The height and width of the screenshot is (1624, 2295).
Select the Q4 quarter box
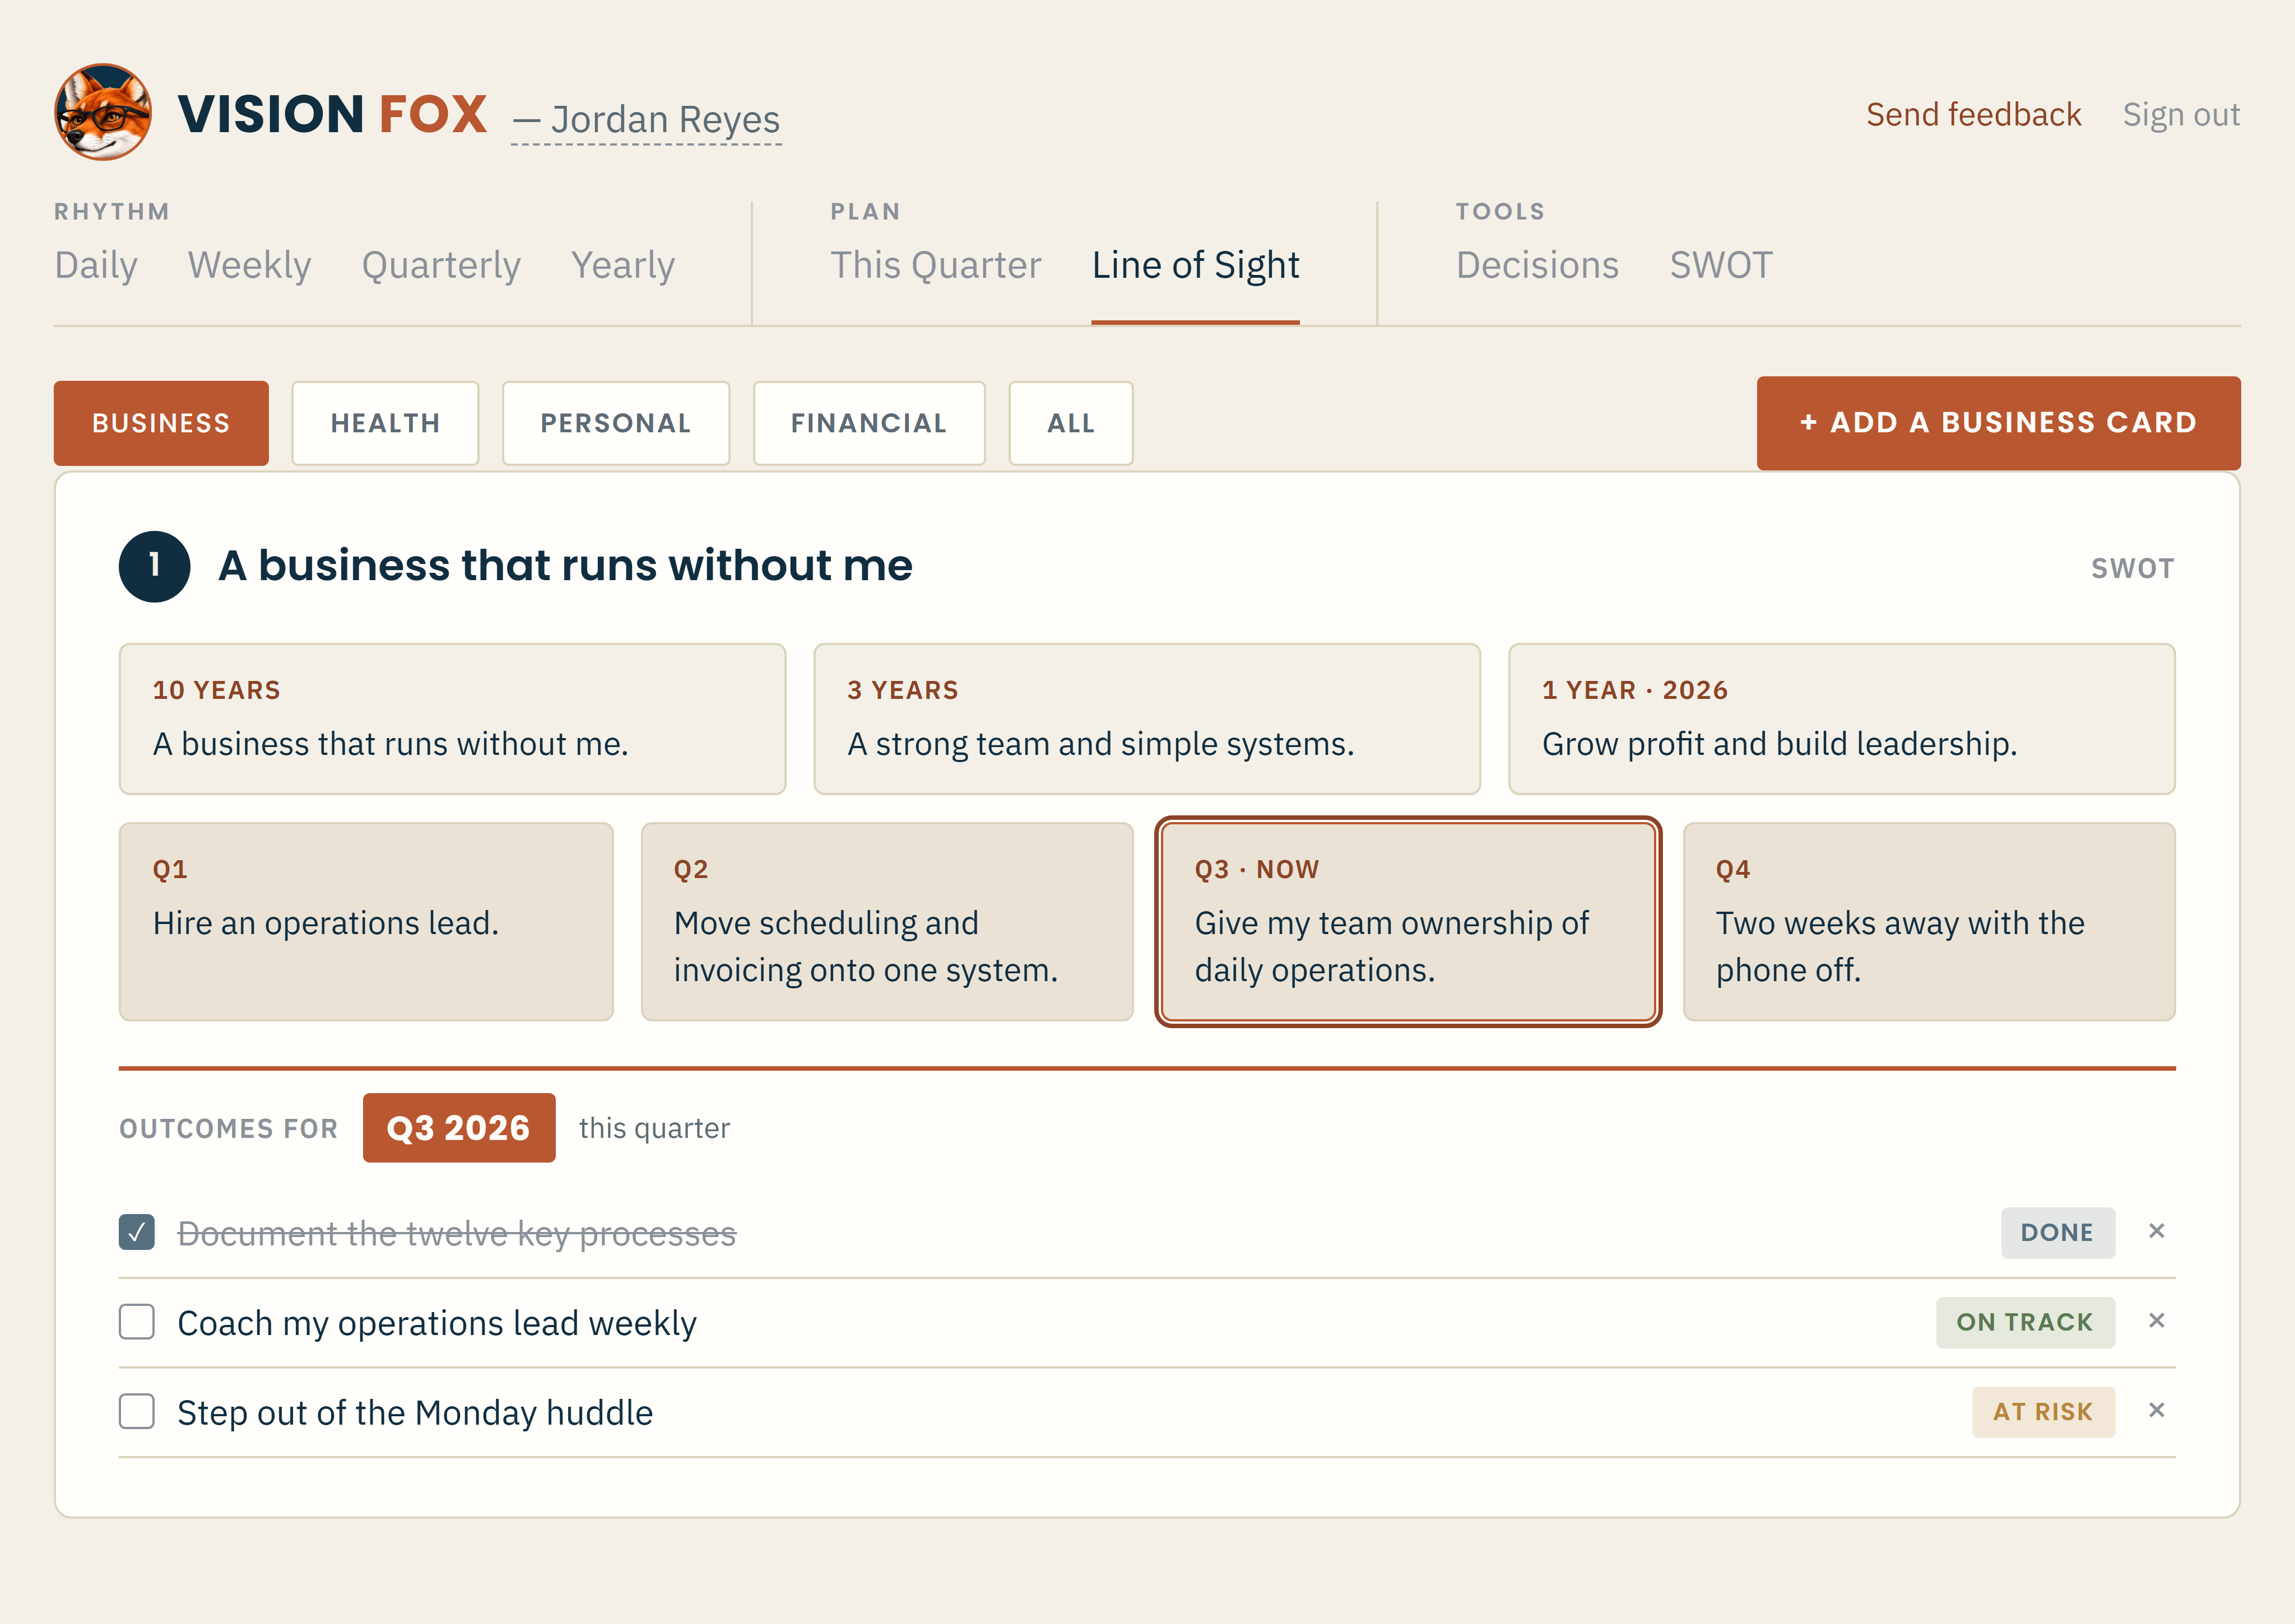(x=1929, y=922)
